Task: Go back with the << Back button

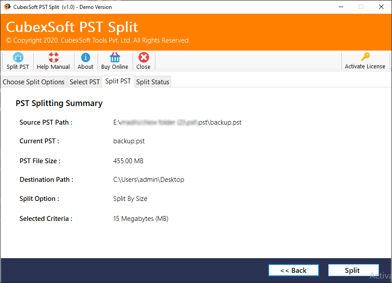Action: (293, 270)
